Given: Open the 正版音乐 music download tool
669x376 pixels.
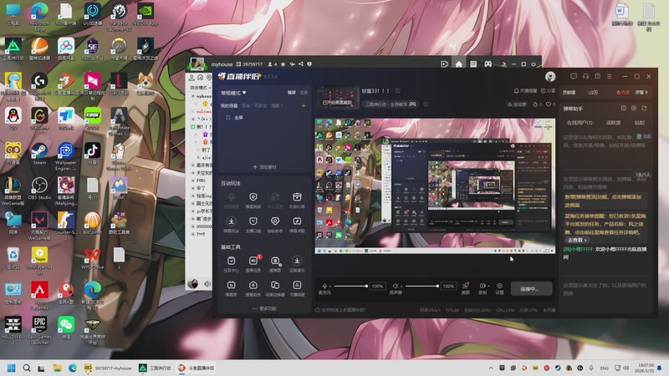Looking at the screenshot, I should point(297,264).
